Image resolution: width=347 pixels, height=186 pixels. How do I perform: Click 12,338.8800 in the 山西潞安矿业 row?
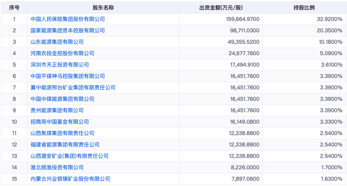(244, 156)
